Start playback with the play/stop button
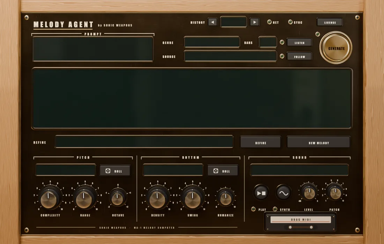The width and height of the screenshot is (384, 244). pyautogui.click(x=261, y=193)
